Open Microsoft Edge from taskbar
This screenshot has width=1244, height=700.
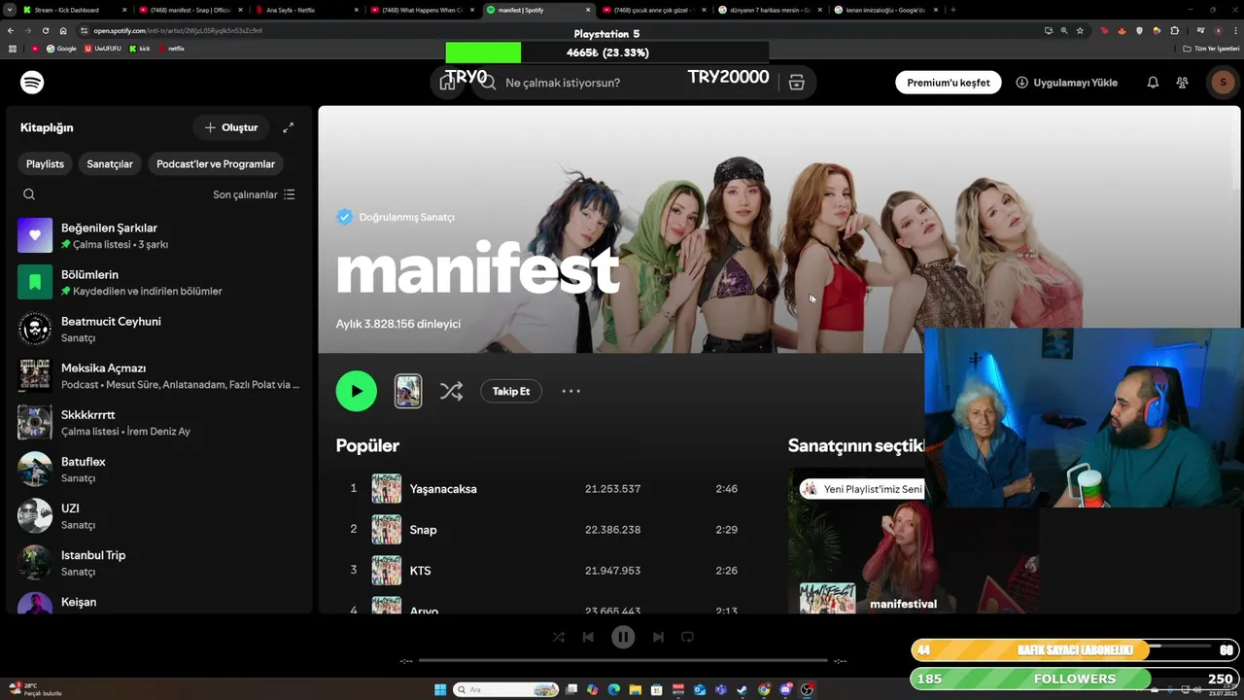[614, 690]
